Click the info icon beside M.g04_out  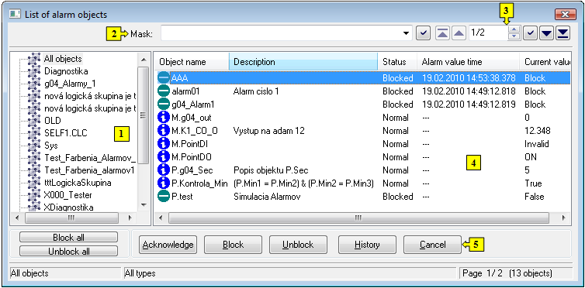point(164,118)
